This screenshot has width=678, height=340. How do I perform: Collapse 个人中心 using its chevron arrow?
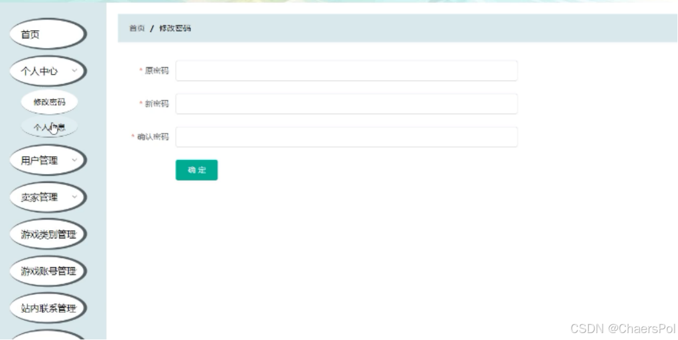74,71
